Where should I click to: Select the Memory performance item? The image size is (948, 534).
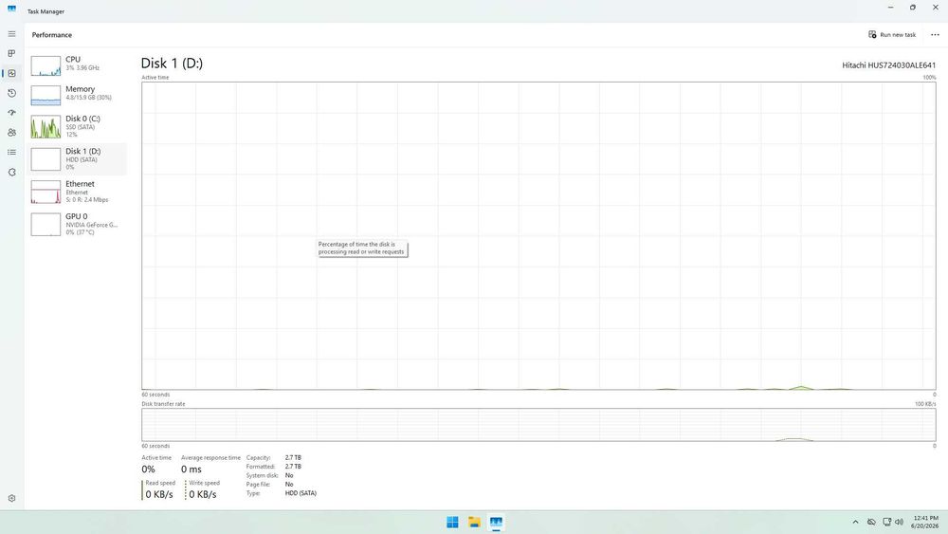(x=76, y=94)
